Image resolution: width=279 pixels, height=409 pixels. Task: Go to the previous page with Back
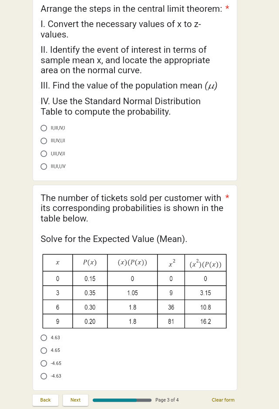coord(45,400)
